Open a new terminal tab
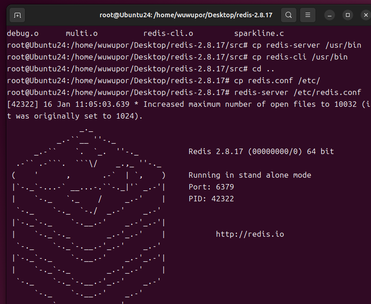The image size is (371, 304). pos(17,15)
